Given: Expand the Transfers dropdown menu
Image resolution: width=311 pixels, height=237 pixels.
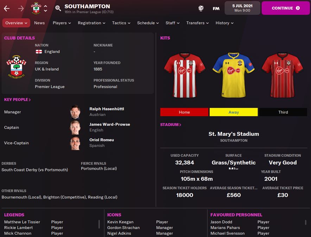Looking at the screenshot, I should [x=197, y=23].
